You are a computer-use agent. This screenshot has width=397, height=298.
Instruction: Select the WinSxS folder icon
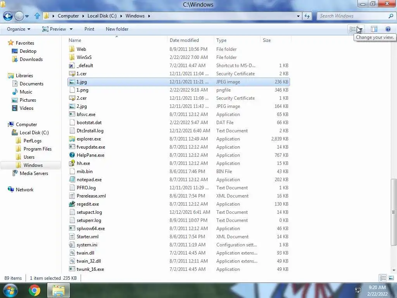tap(72, 57)
